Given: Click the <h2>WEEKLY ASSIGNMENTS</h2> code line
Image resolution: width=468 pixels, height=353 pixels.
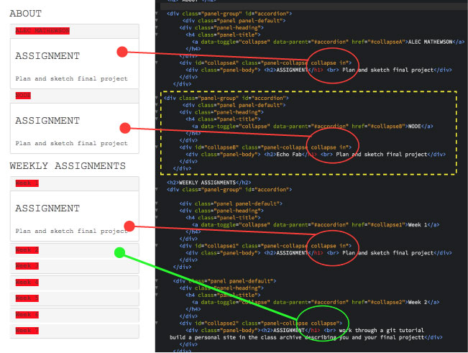Looking at the screenshot, I should click(x=209, y=183).
